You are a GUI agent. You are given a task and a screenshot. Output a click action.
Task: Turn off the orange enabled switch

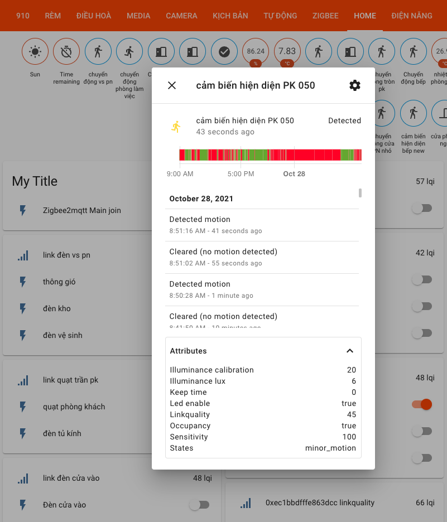pyautogui.click(x=422, y=404)
